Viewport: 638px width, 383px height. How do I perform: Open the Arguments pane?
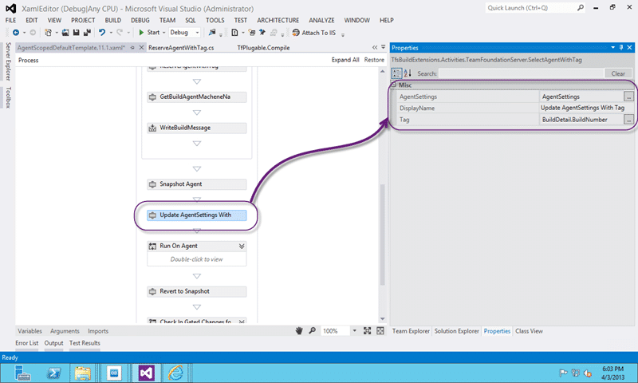pos(65,331)
